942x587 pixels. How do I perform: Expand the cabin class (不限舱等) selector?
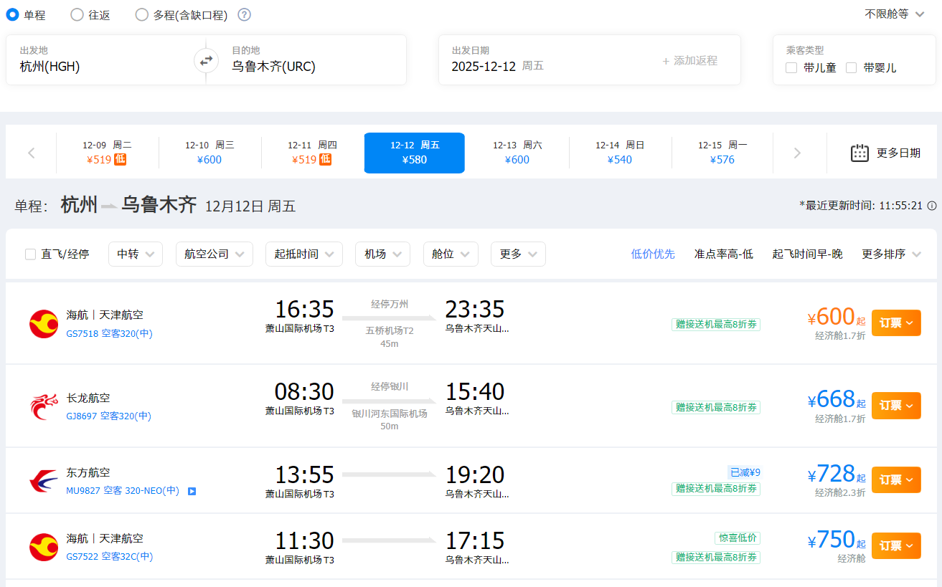click(894, 14)
